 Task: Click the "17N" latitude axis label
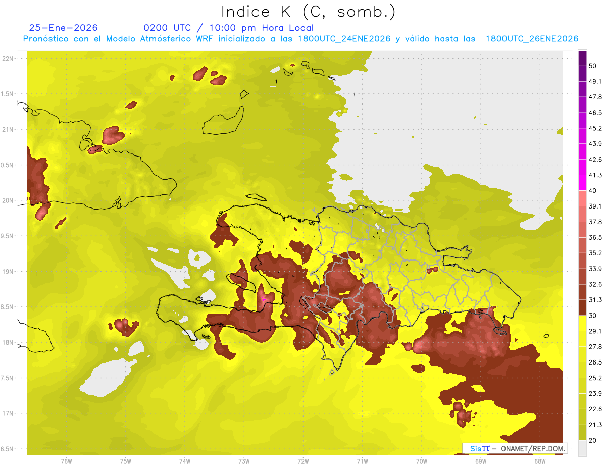(x=9, y=414)
